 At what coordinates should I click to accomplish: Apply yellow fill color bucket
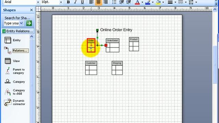[158, 2]
